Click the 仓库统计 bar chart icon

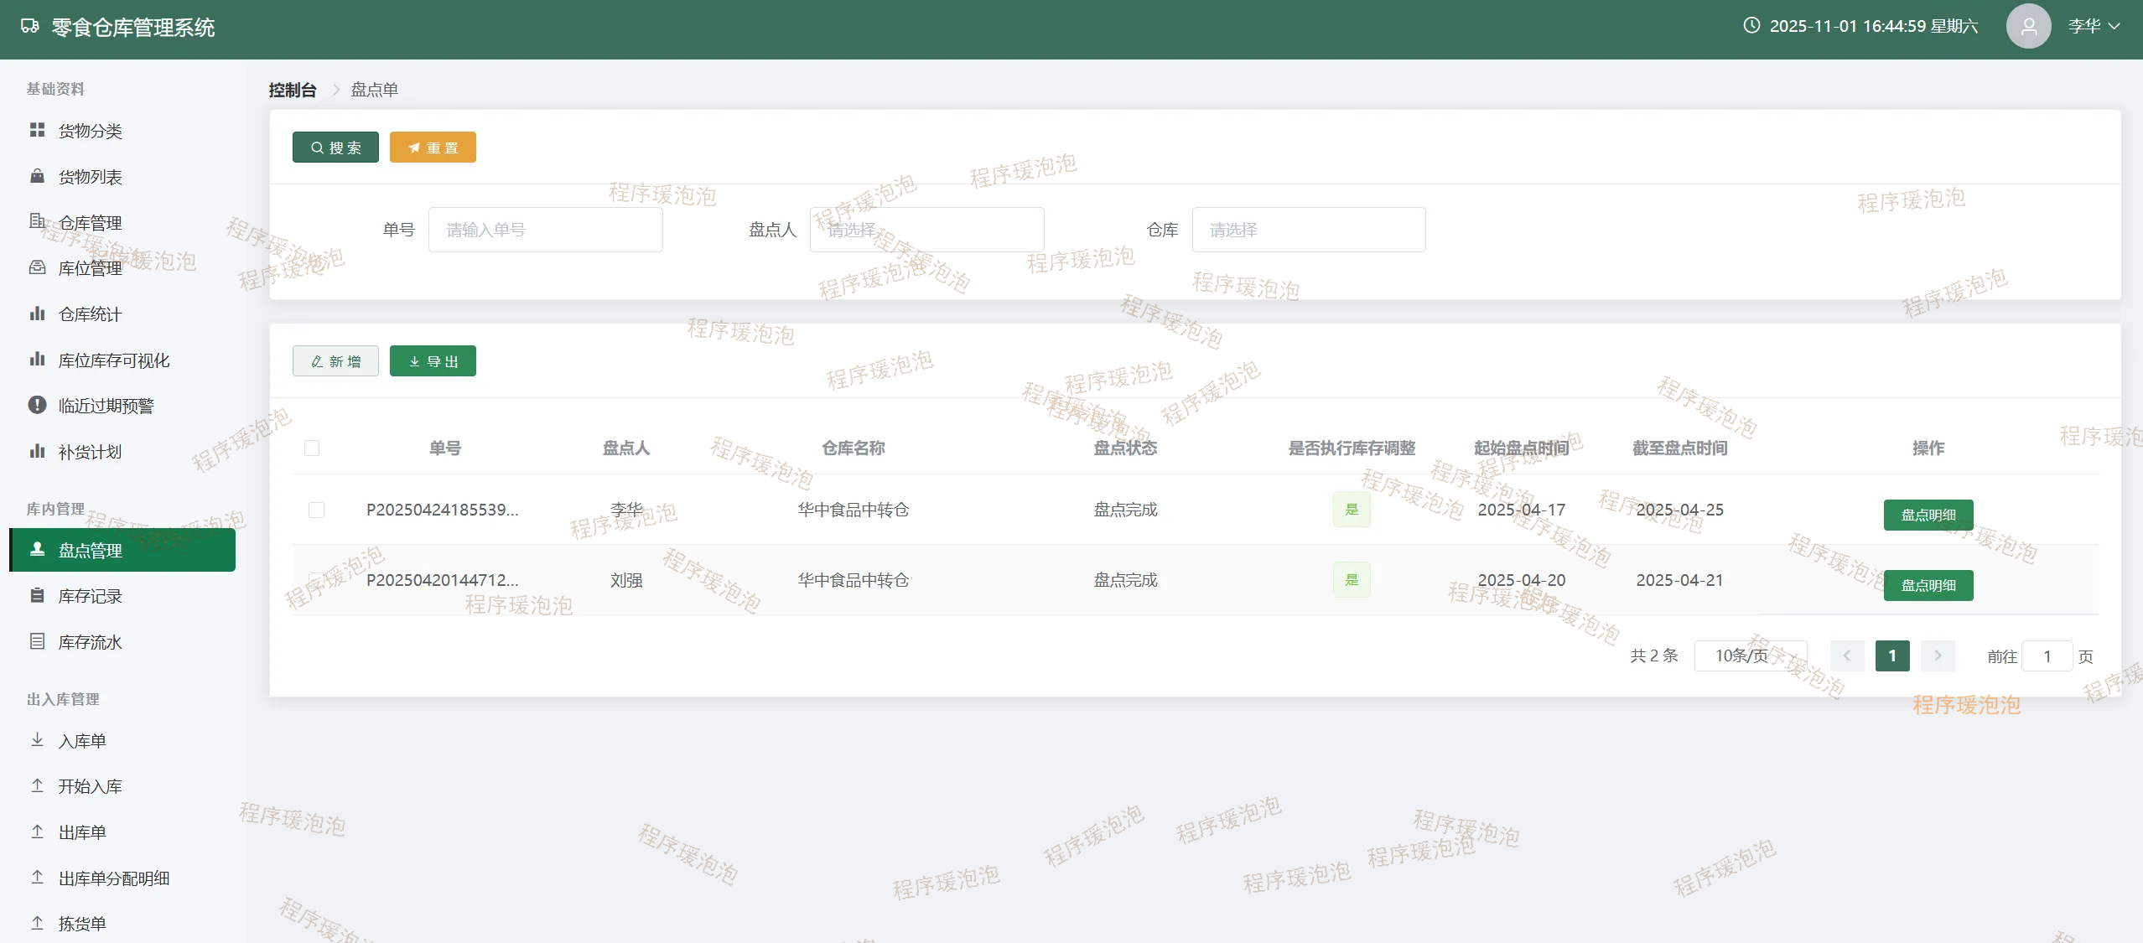click(x=37, y=313)
